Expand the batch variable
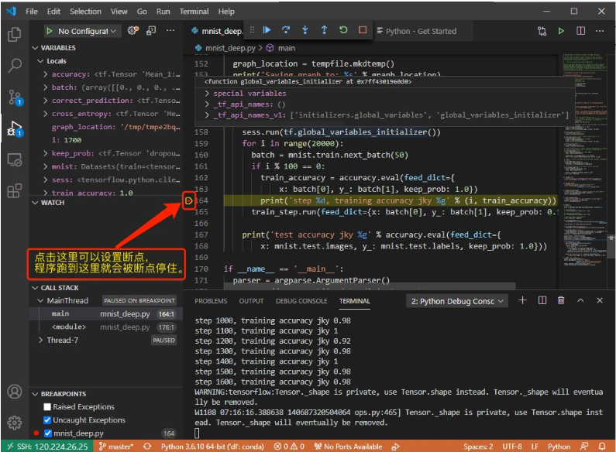Image resolution: width=616 pixels, height=452 pixels. pos(46,87)
